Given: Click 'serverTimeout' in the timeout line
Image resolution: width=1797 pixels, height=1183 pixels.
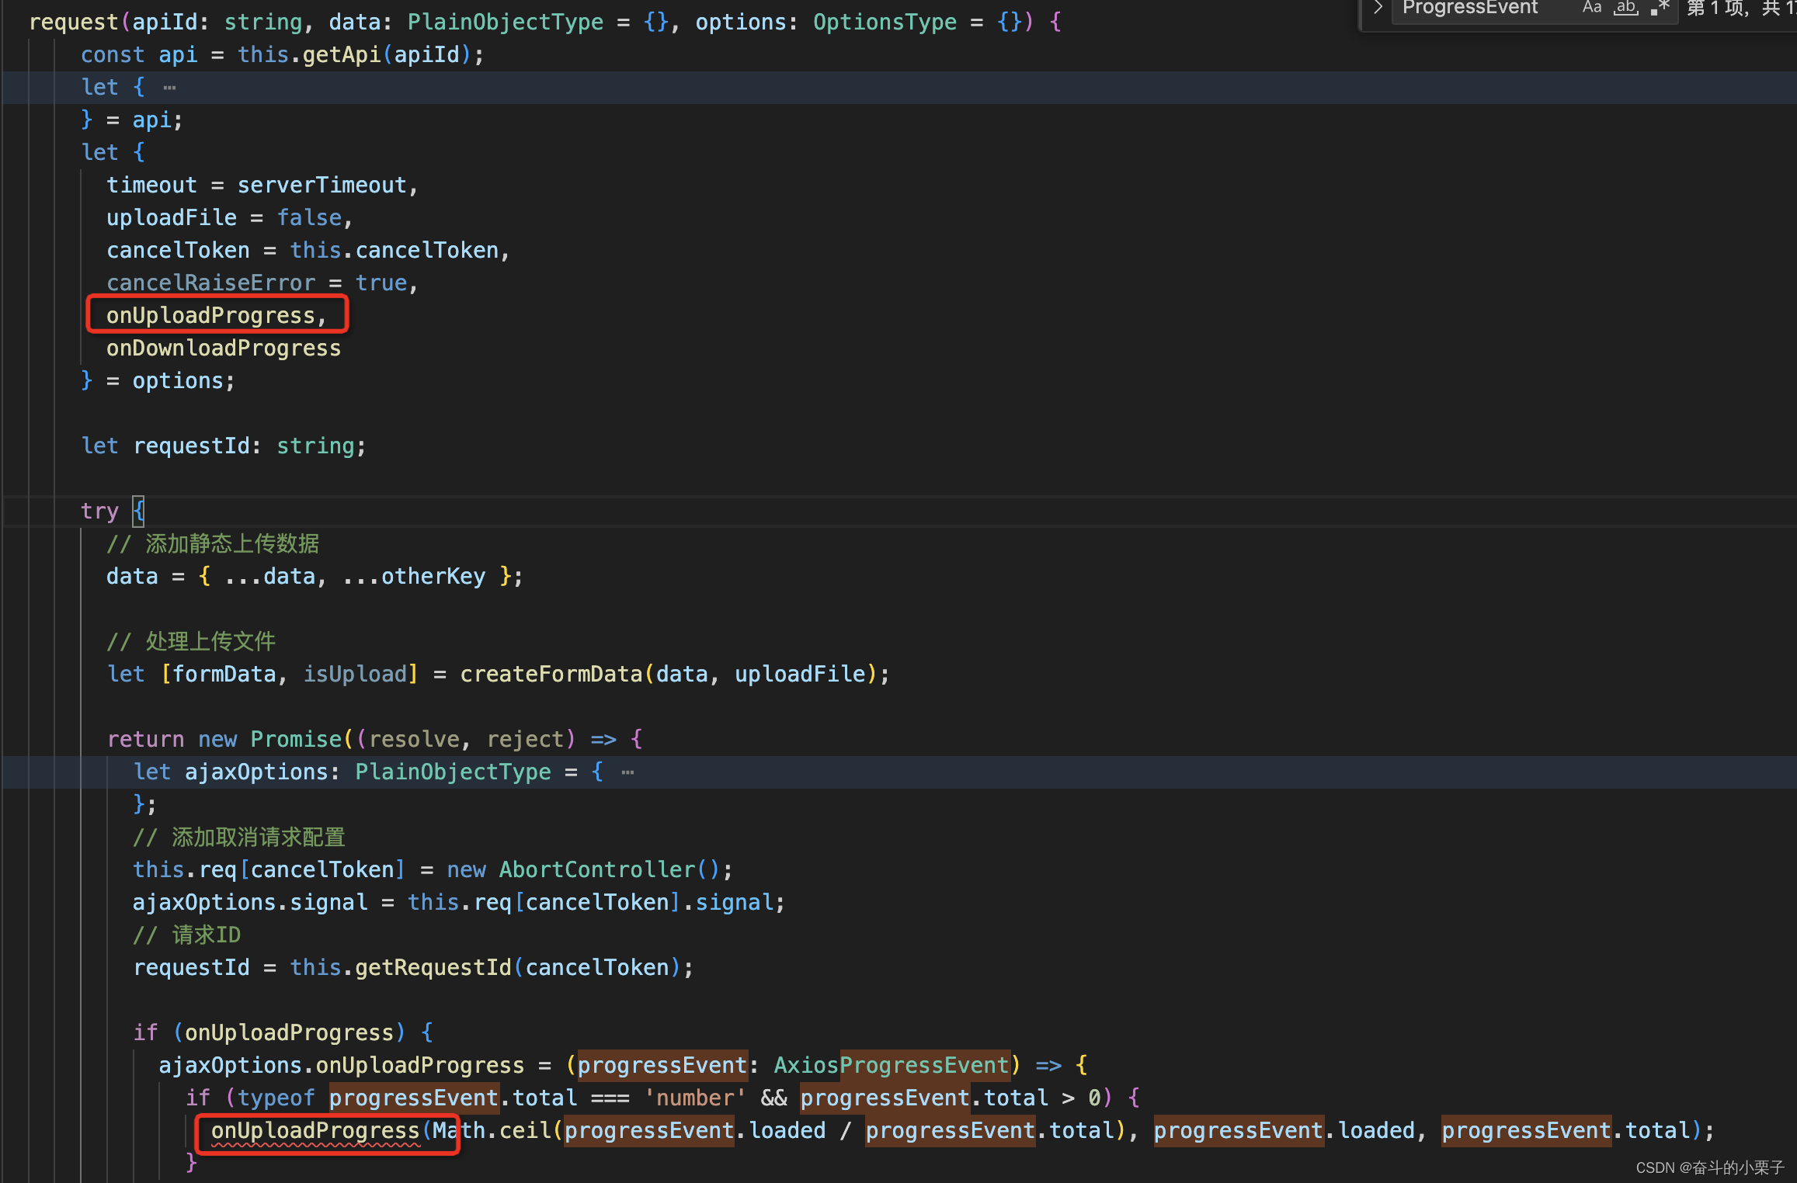Looking at the screenshot, I should 322,186.
